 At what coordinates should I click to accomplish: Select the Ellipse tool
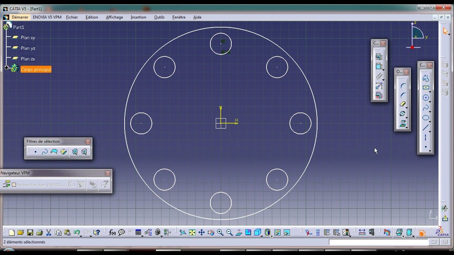(x=426, y=118)
